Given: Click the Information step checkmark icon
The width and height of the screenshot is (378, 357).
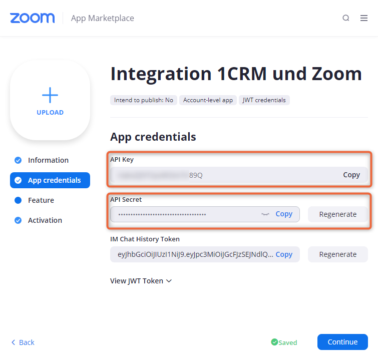Looking at the screenshot, I should click(x=18, y=160).
